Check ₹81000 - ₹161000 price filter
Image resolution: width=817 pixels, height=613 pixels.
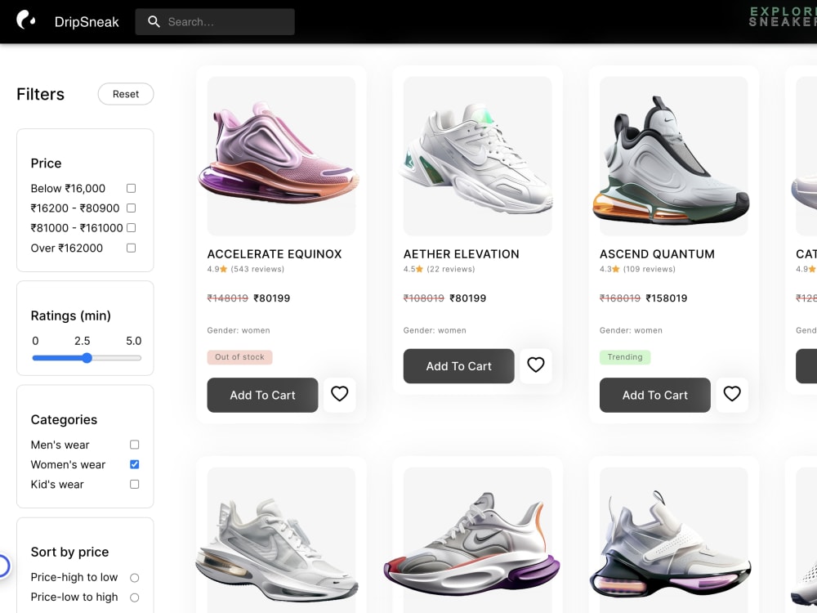click(132, 228)
